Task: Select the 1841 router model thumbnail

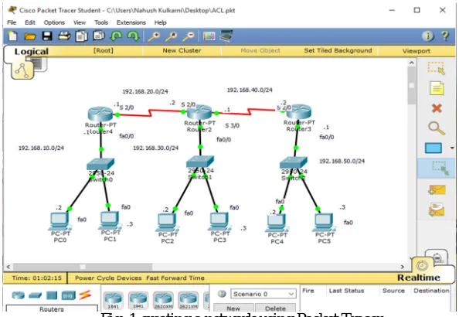Action: click(114, 301)
